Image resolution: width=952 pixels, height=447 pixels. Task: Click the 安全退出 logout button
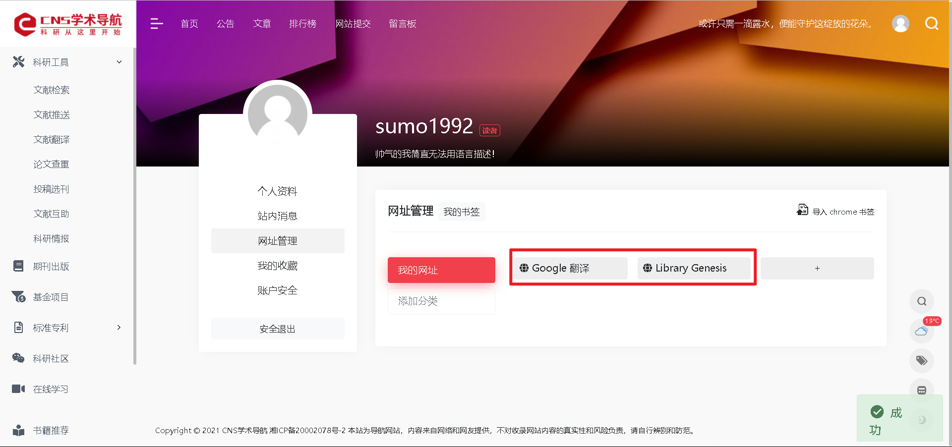[x=277, y=329]
